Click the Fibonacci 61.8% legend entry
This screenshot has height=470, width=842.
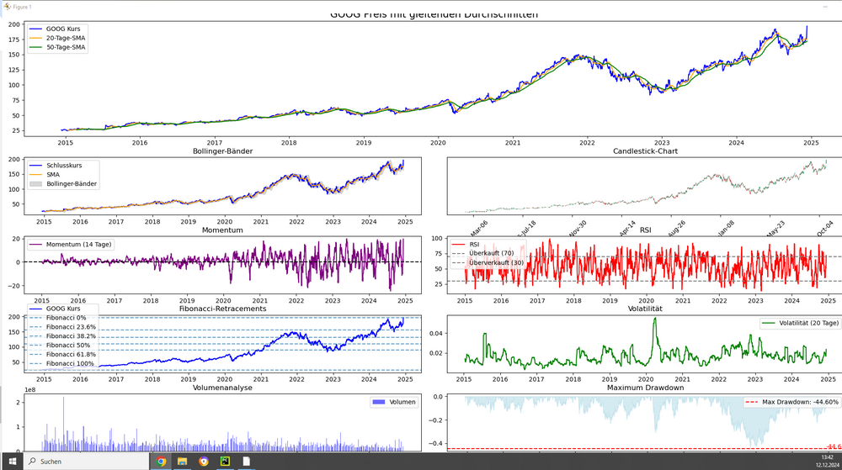coord(62,354)
